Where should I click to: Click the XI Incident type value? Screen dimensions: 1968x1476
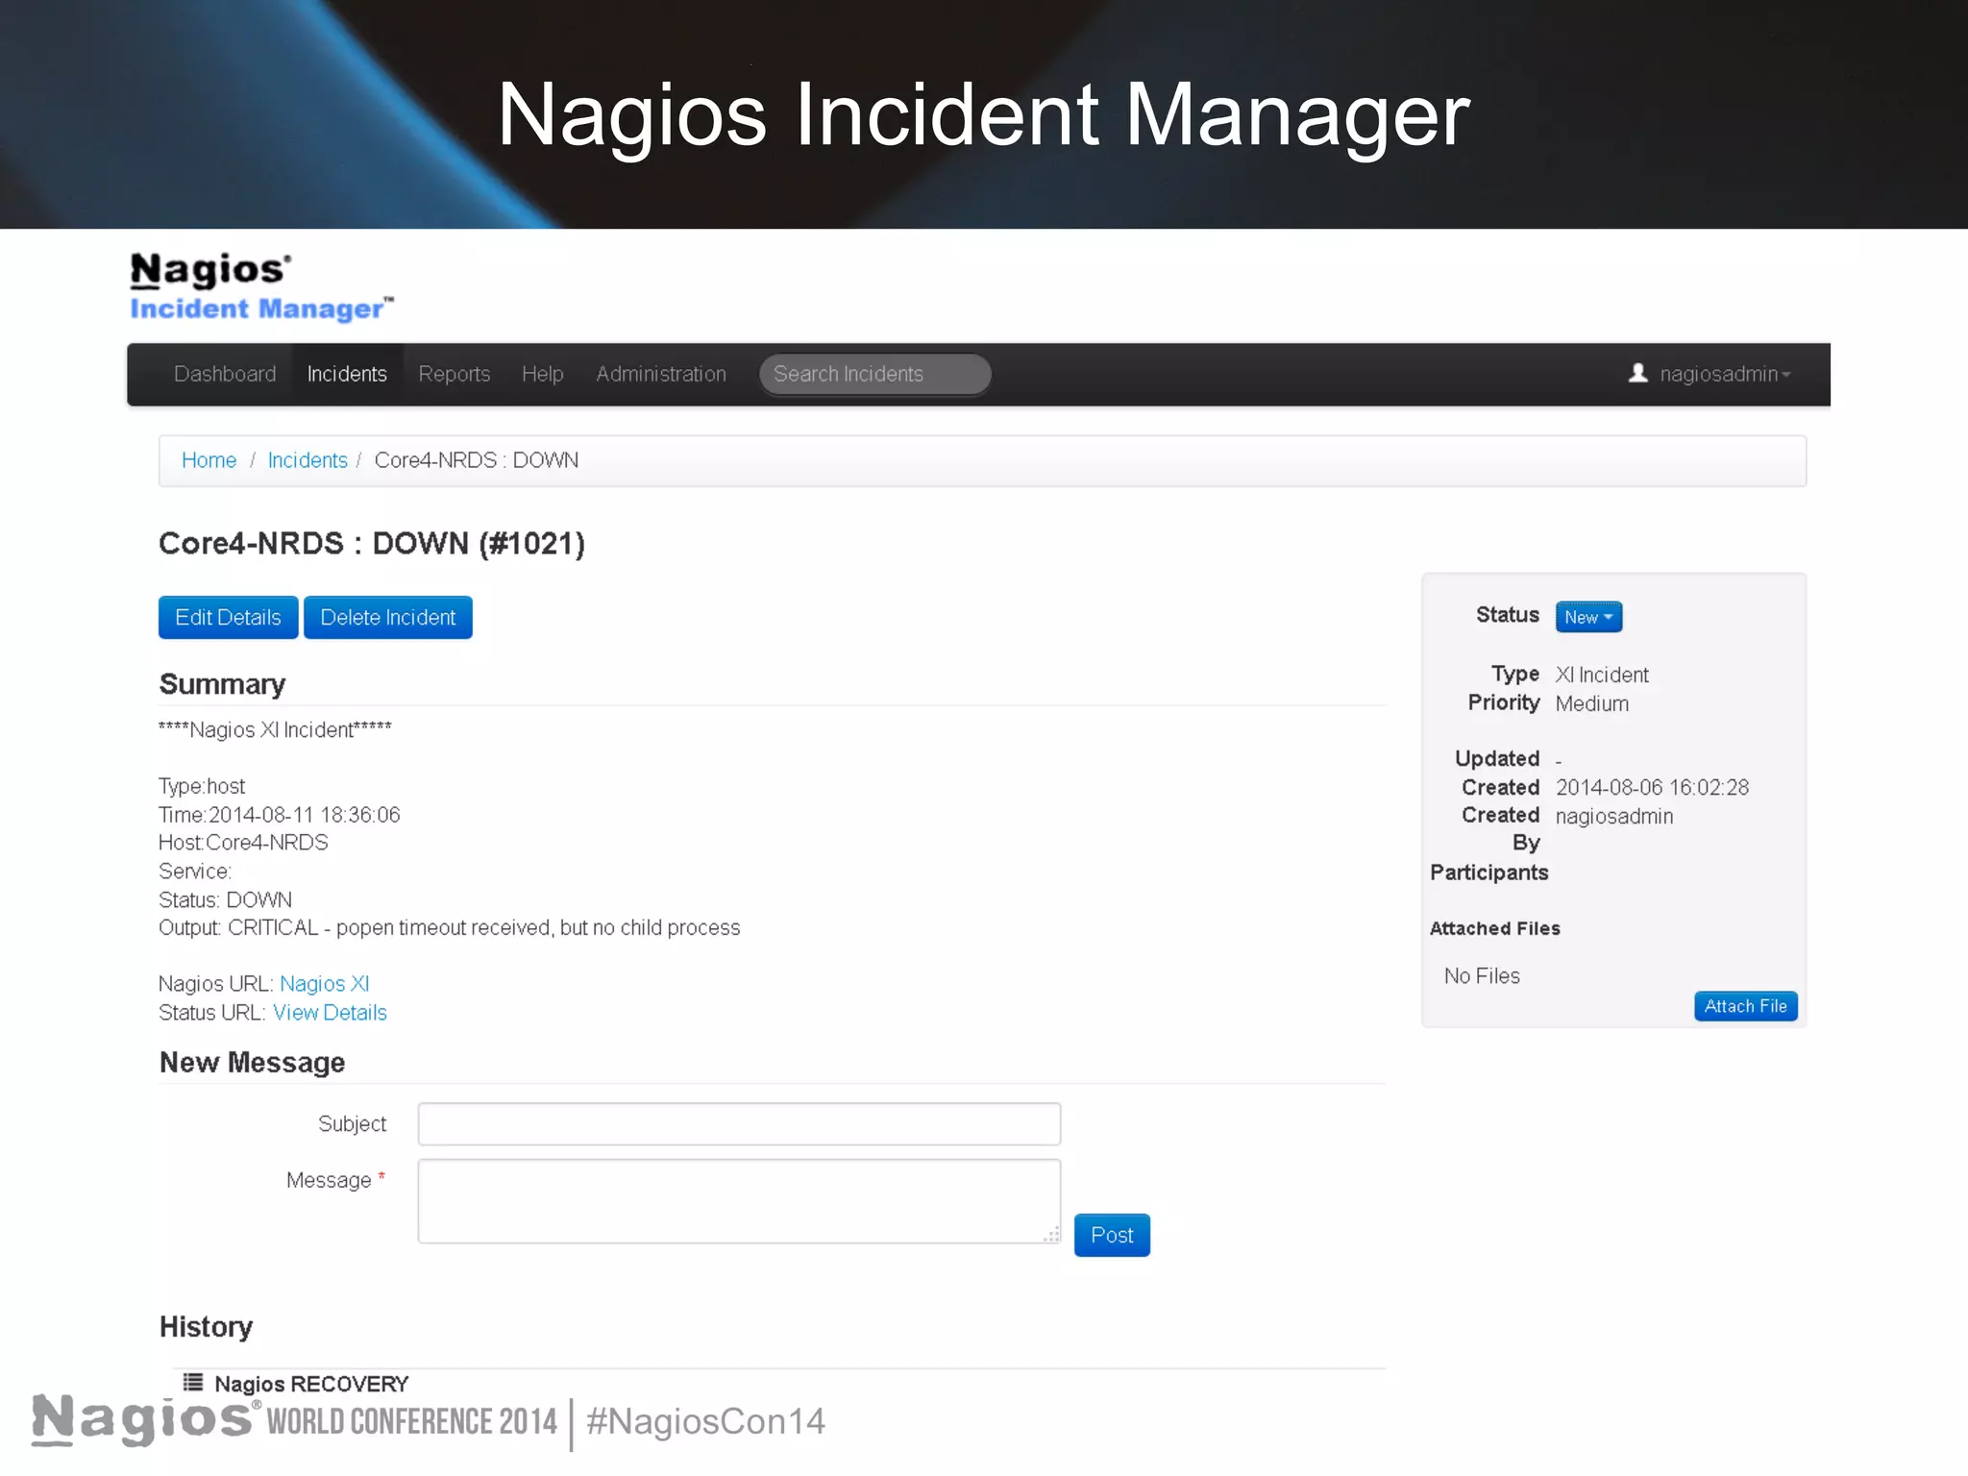(x=1602, y=675)
